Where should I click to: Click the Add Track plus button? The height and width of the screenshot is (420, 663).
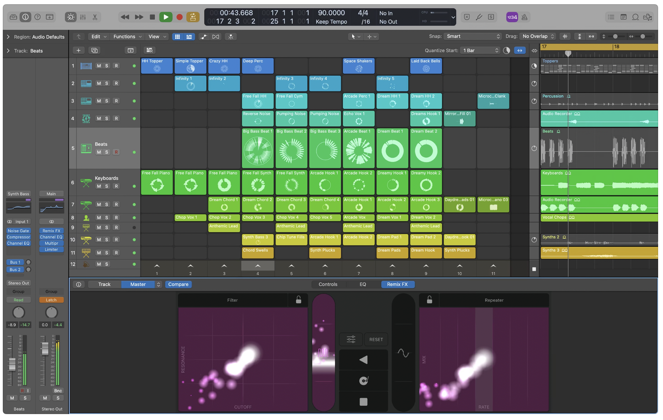tap(79, 50)
